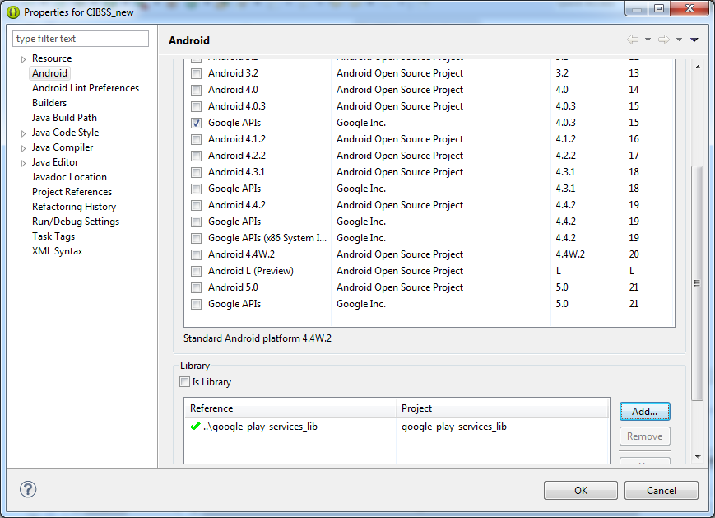Image resolution: width=715 pixels, height=518 pixels.
Task: Open Project References page
Action: pos(72,192)
